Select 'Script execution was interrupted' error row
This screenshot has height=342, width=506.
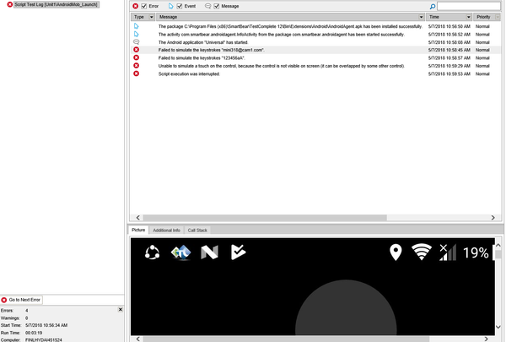point(316,73)
